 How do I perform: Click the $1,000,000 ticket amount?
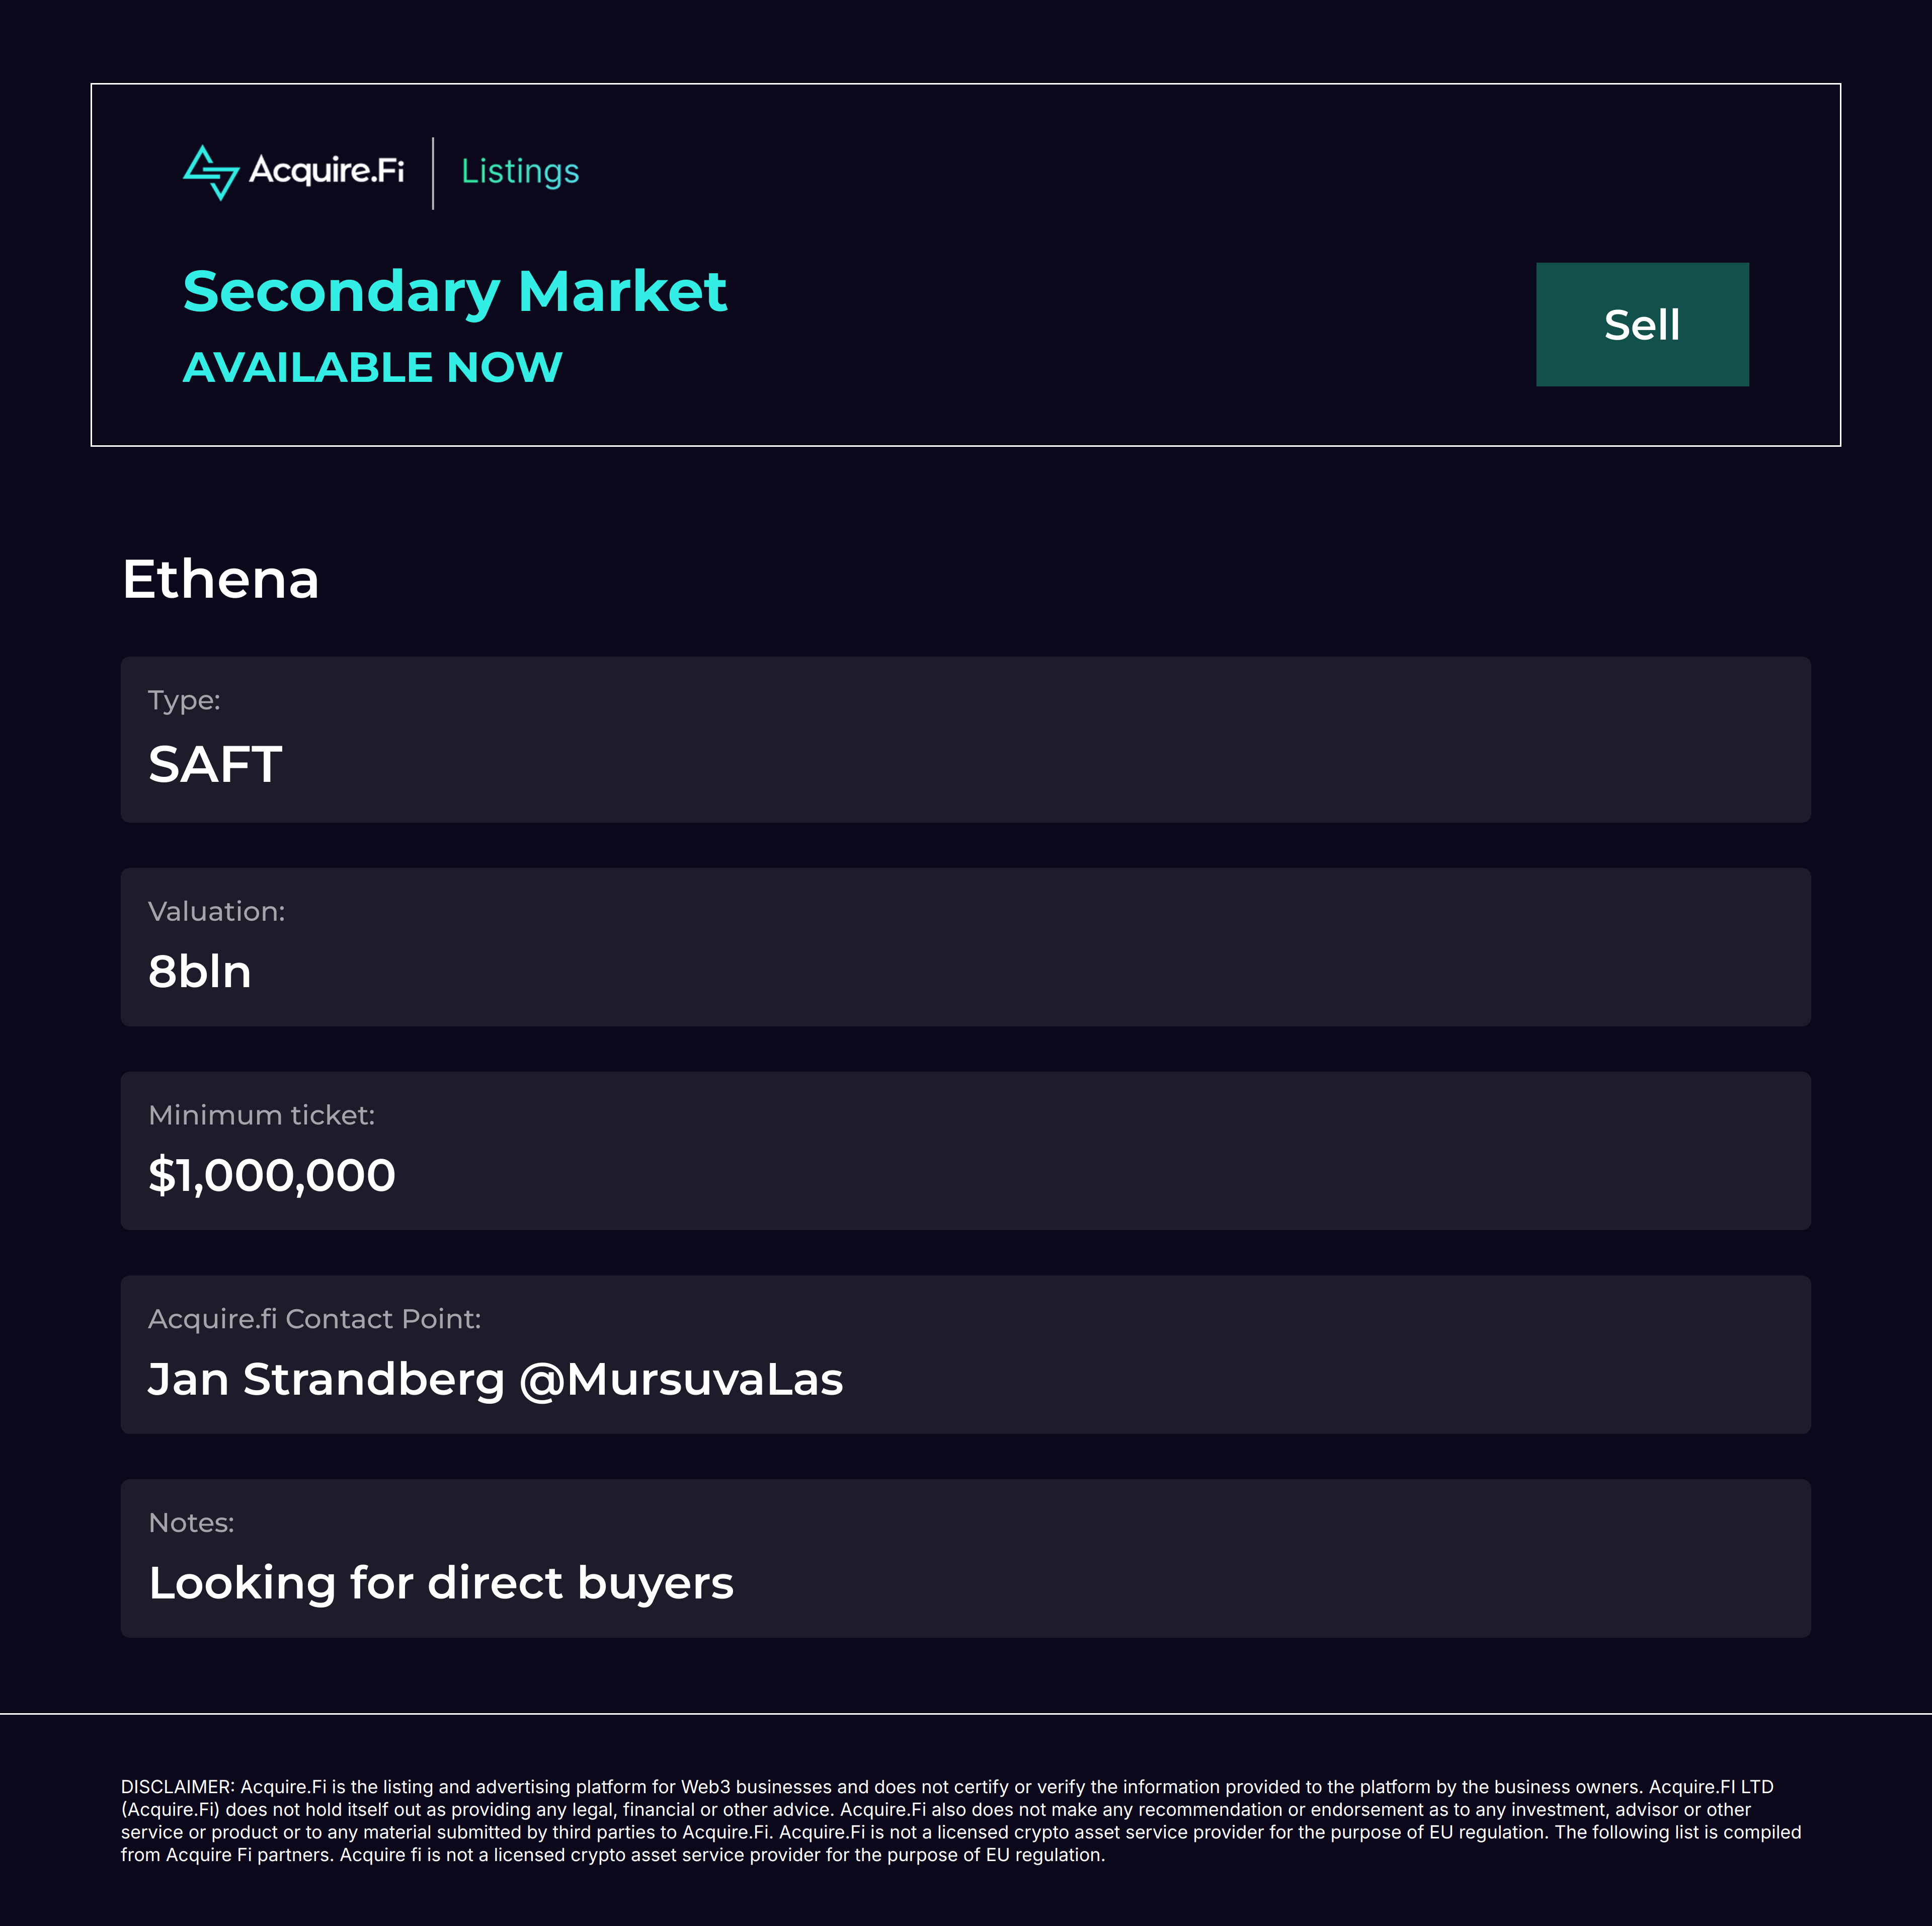pyautogui.click(x=271, y=1175)
